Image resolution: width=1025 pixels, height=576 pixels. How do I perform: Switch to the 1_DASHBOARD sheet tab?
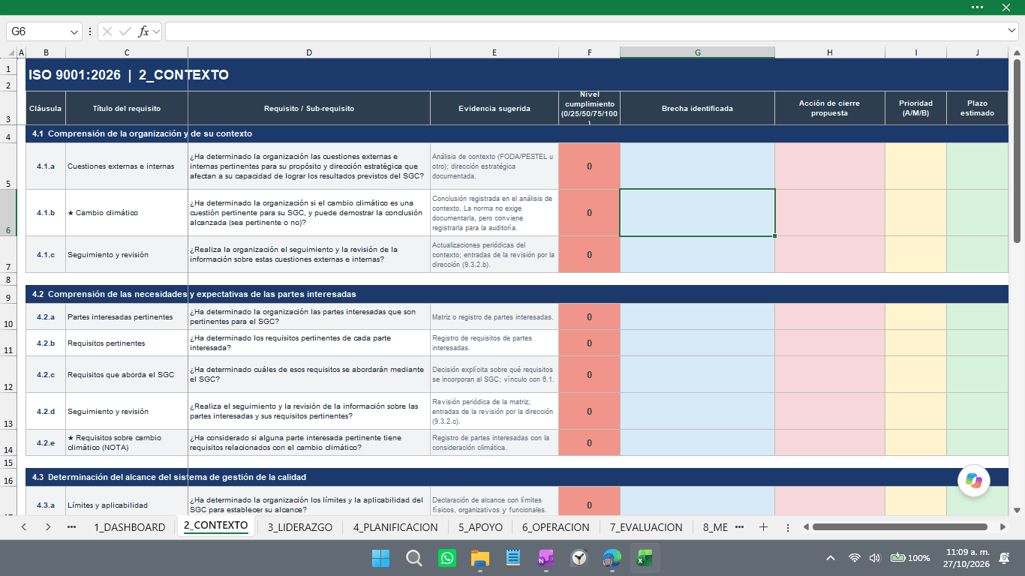pos(129,527)
